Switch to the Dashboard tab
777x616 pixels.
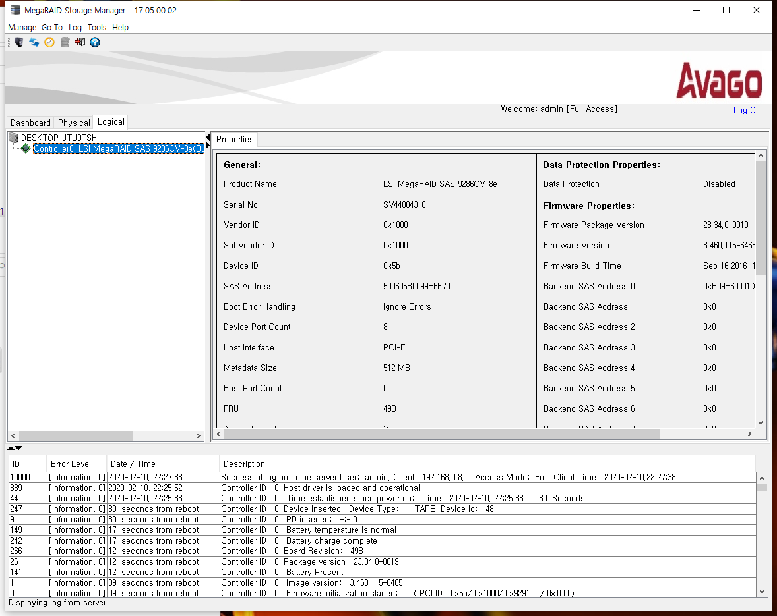(31, 123)
